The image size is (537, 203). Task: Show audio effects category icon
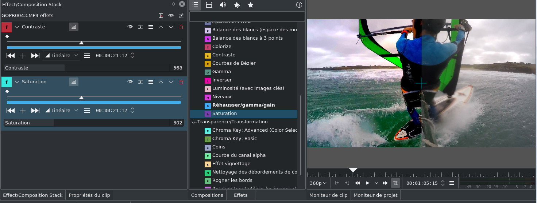pyautogui.click(x=223, y=5)
